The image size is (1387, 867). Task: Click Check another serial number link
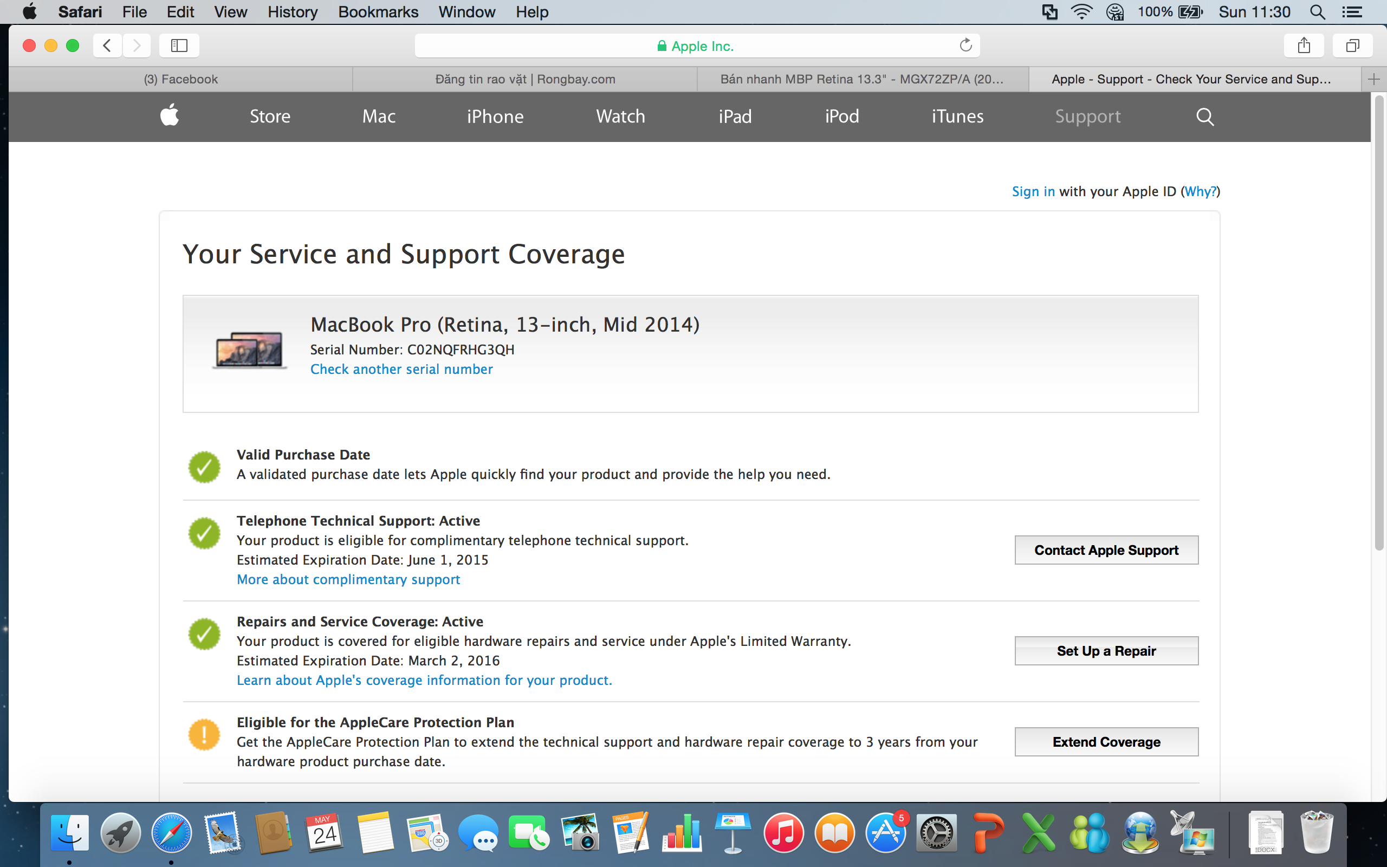[x=401, y=369]
